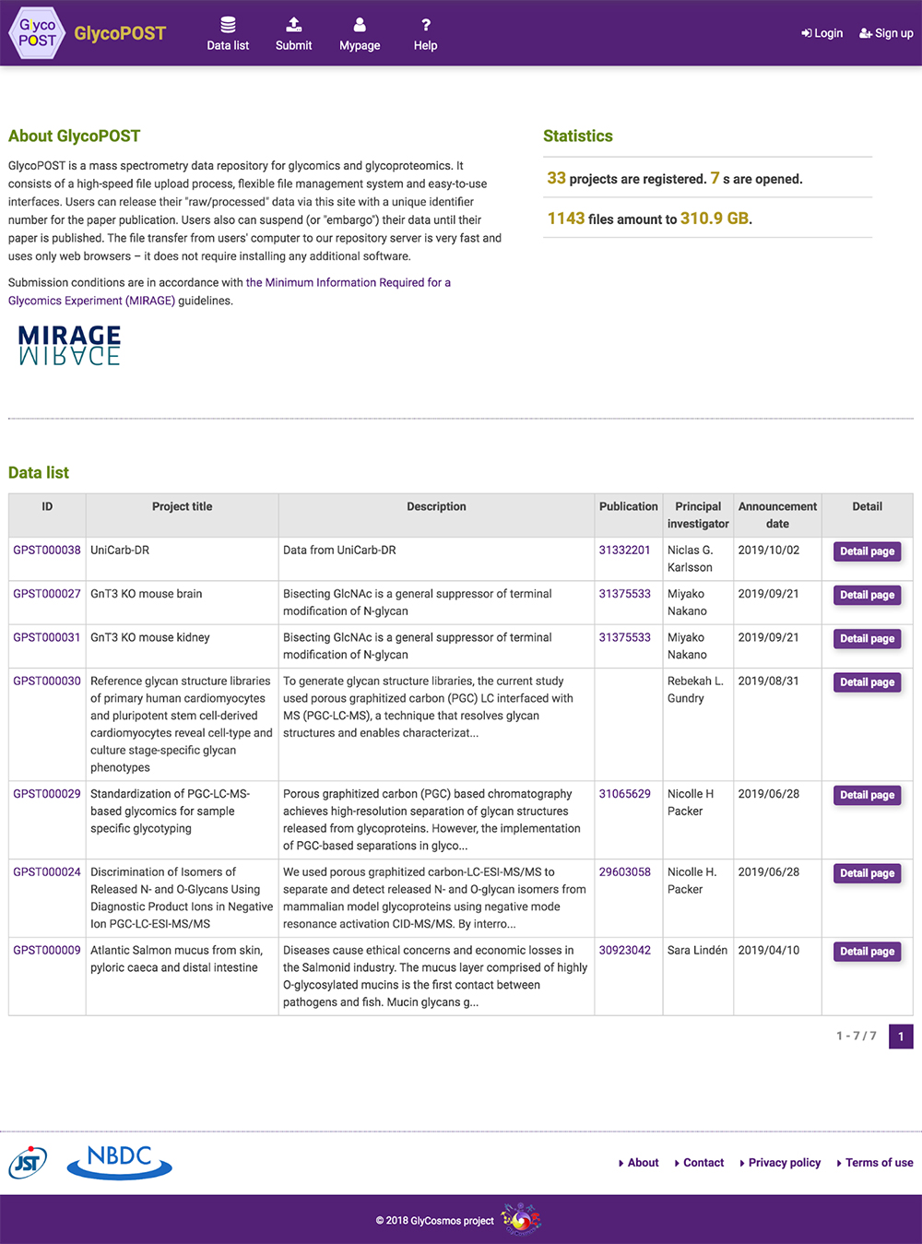This screenshot has height=1244, width=922.
Task: Click the 2019/10/02 announcement date
Action: pyautogui.click(x=769, y=551)
